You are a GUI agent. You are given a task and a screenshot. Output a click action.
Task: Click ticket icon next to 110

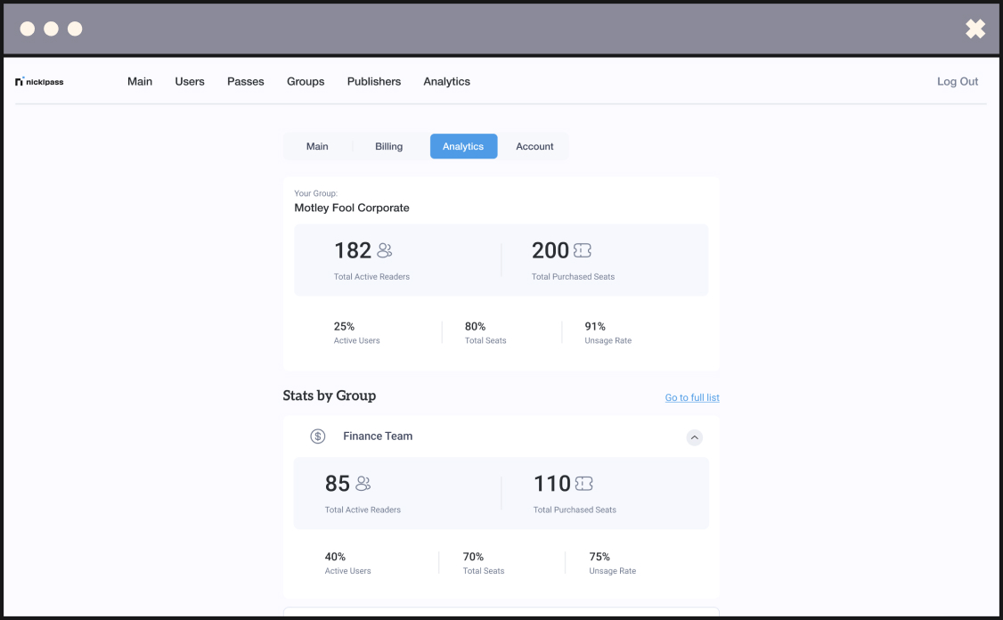point(584,483)
